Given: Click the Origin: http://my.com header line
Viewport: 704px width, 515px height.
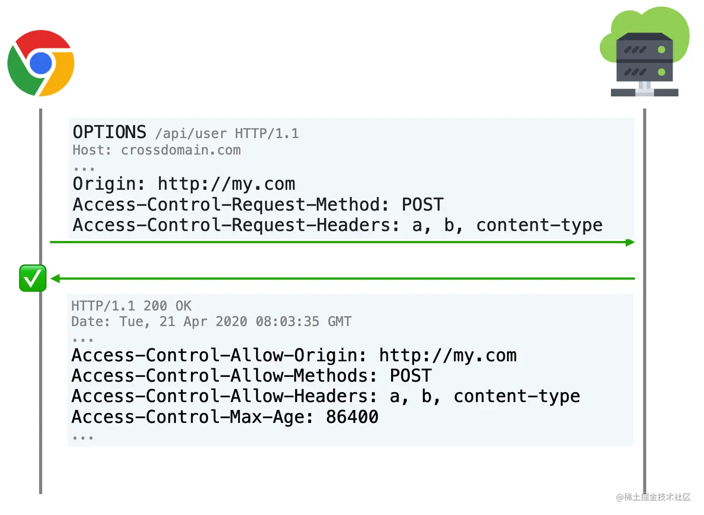Looking at the screenshot, I should pos(184,184).
